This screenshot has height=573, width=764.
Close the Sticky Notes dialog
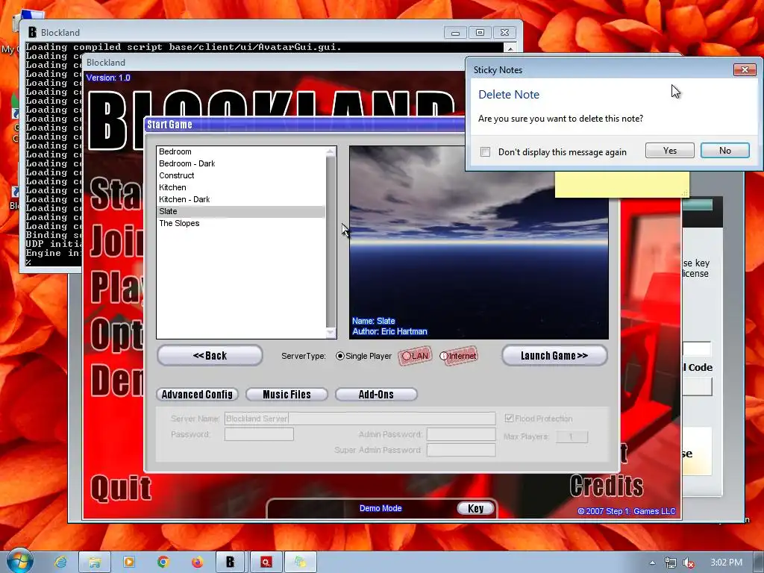coord(745,69)
